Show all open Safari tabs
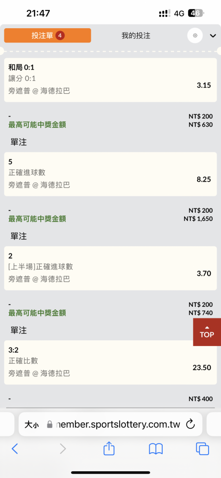 point(202,449)
